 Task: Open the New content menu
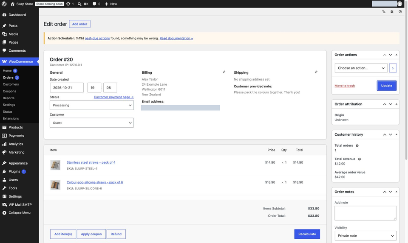pyautogui.click(x=111, y=4)
